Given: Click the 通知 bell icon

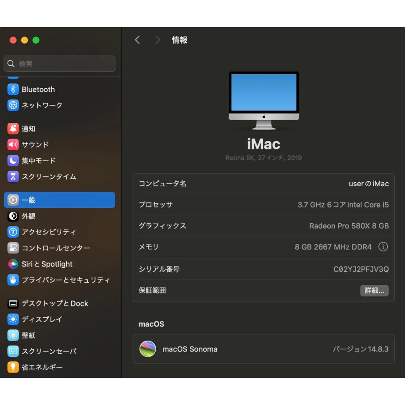Looking at the screenshot, I should tap(13, 129).
